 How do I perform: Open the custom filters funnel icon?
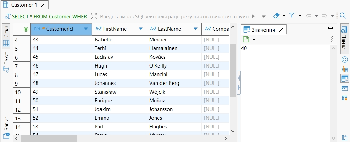[292, 15]
